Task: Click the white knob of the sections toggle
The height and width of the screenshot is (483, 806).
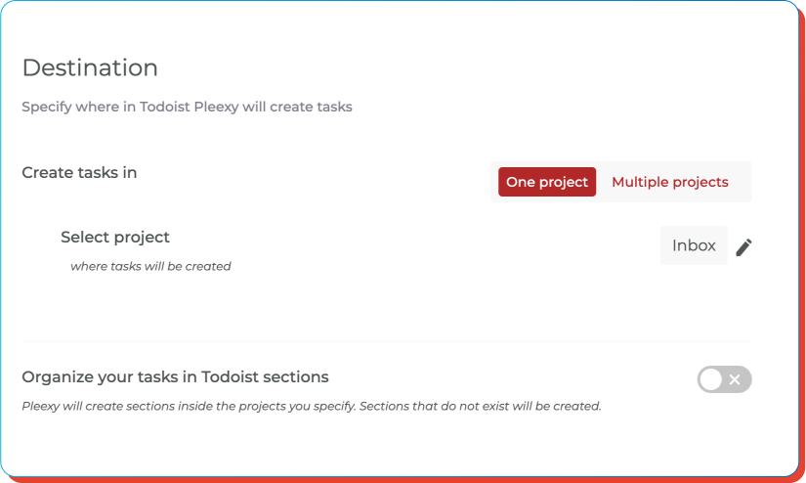Action: pyautogui.click(x=711, y=379)
